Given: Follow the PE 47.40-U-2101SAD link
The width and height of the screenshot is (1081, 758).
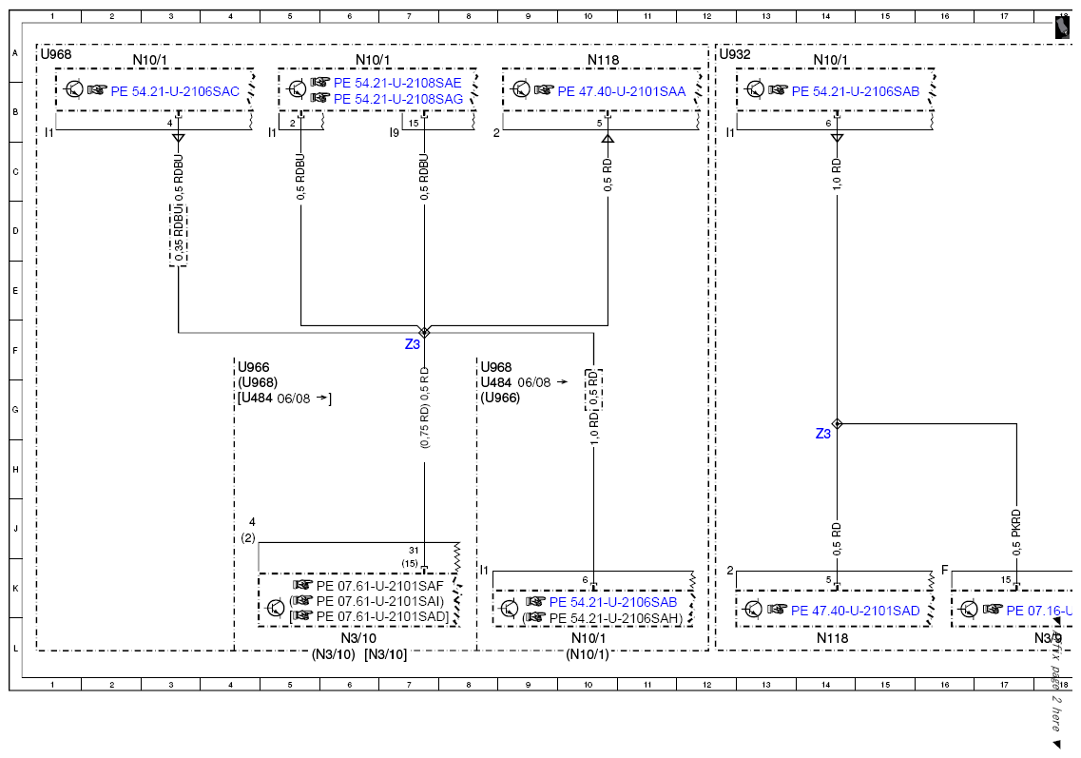Looking at the screenshot, I should tap(856, 611).
